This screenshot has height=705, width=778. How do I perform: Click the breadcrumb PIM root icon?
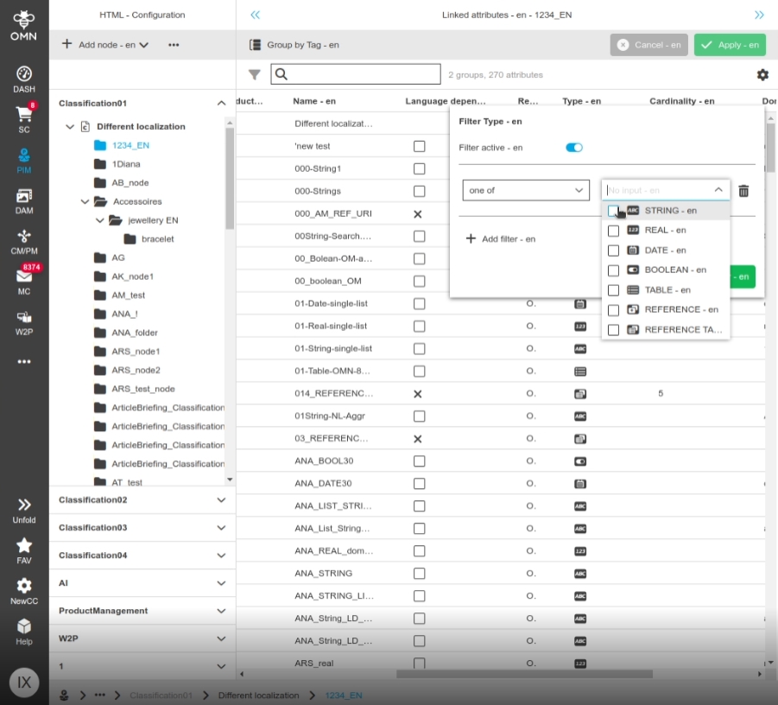pyautogui.click(x=64, y=695)
